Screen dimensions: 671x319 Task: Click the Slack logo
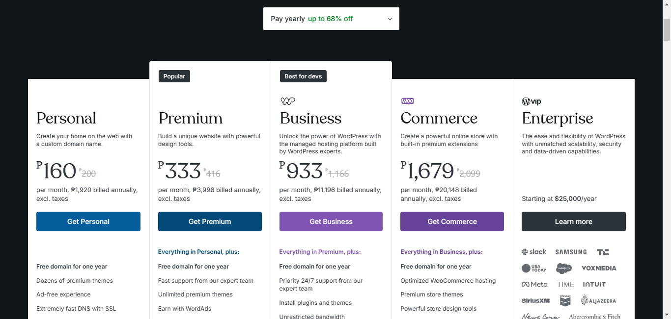534,252
